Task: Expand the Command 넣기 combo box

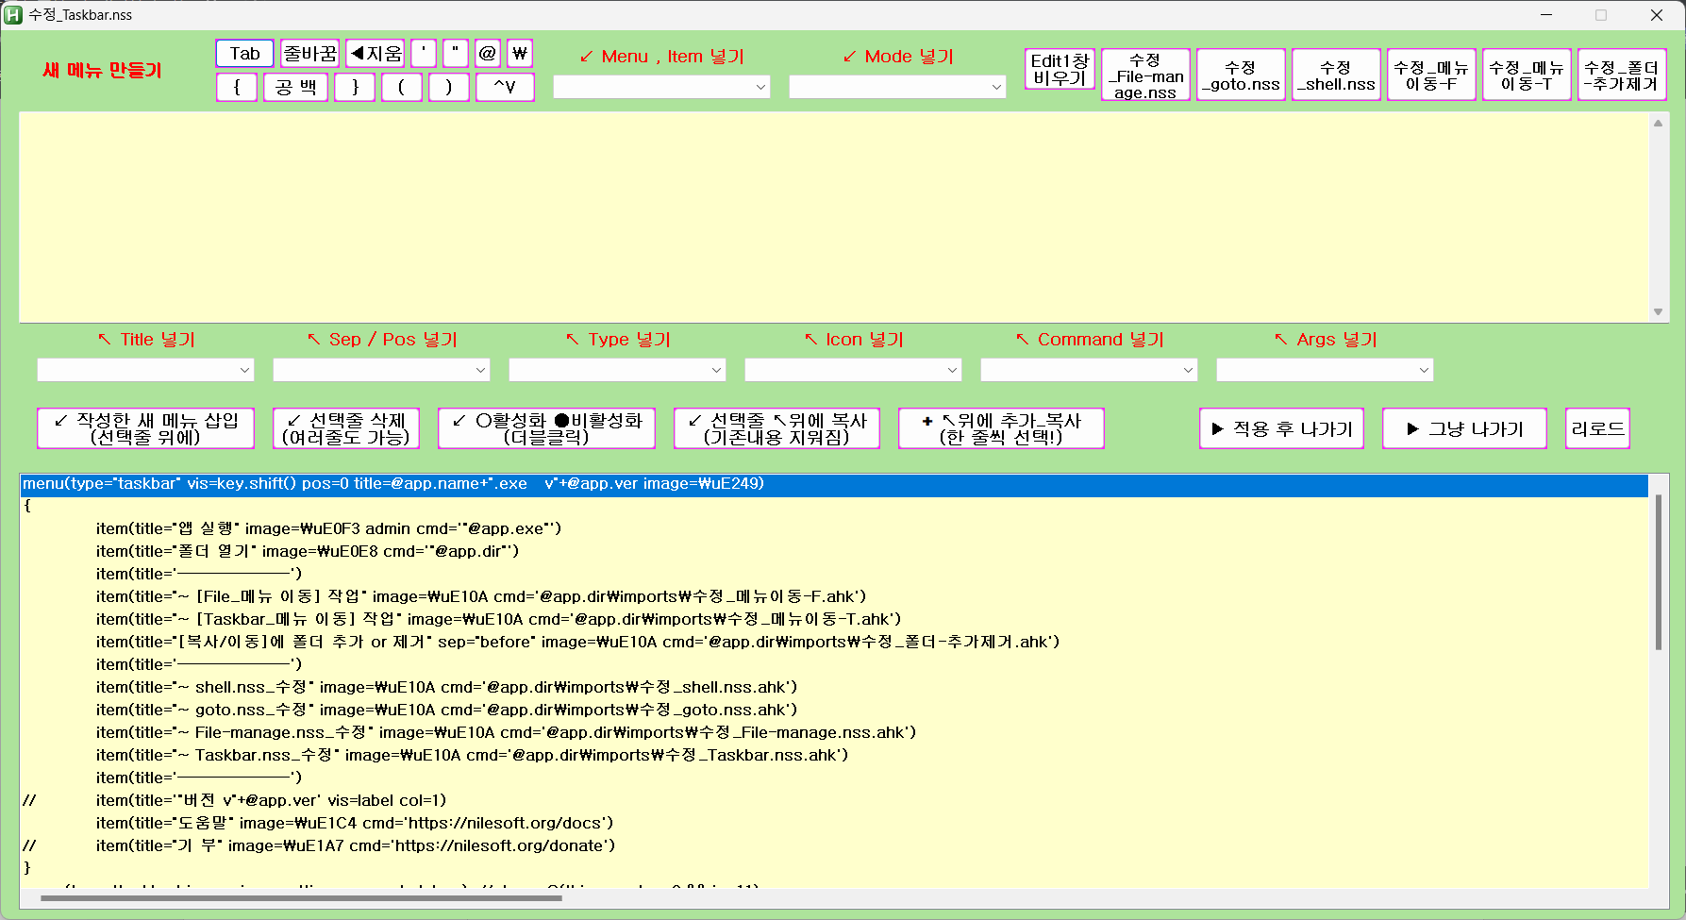Action: tap(1089, 370)
